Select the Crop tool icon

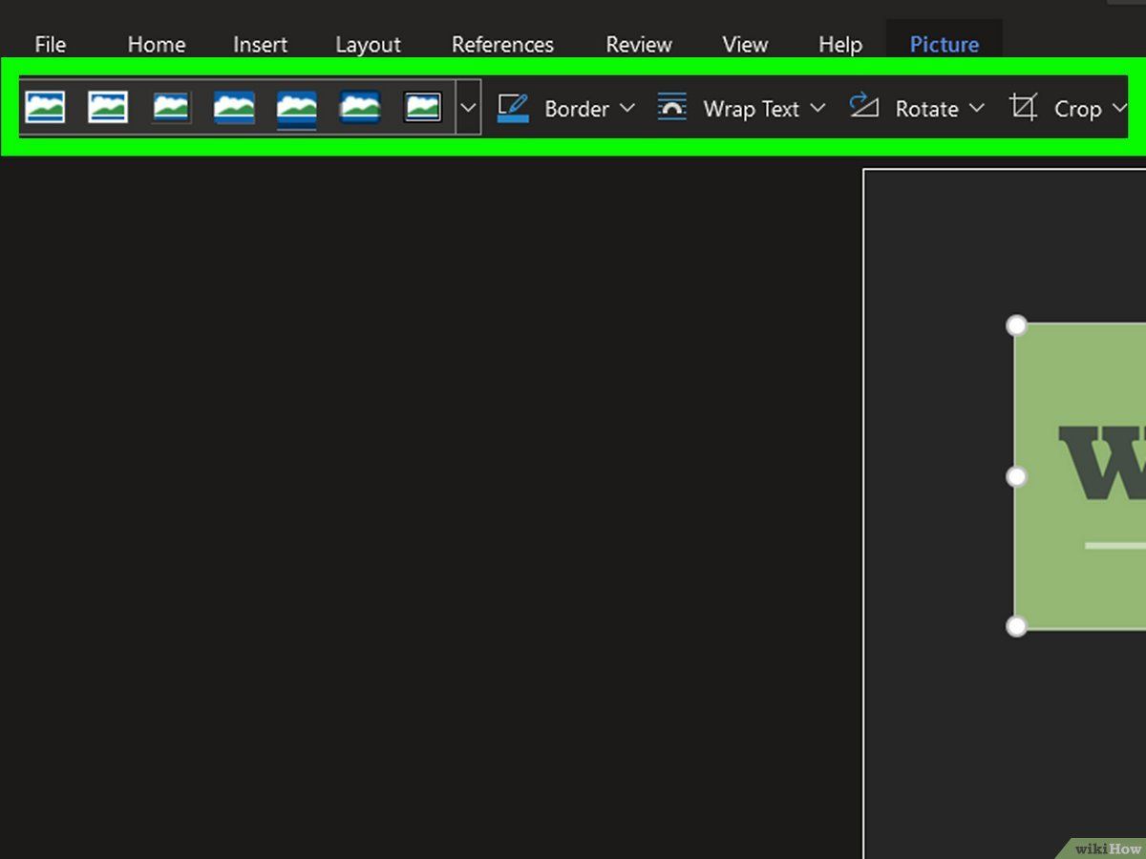point(1023,108)
